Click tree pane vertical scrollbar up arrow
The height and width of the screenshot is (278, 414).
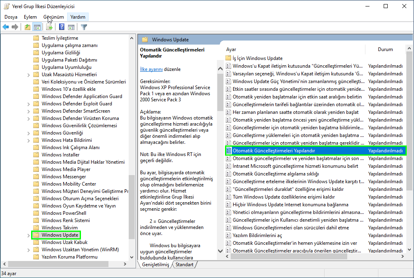tap(132, 38)
